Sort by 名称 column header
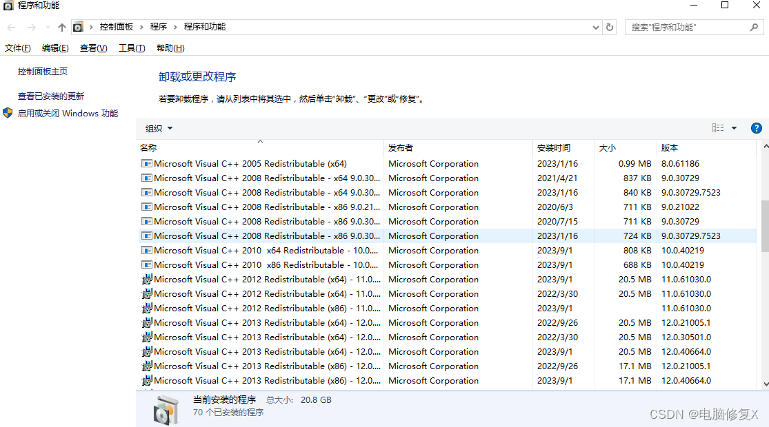Screen dimensions: 769x427 click(260, 147)
